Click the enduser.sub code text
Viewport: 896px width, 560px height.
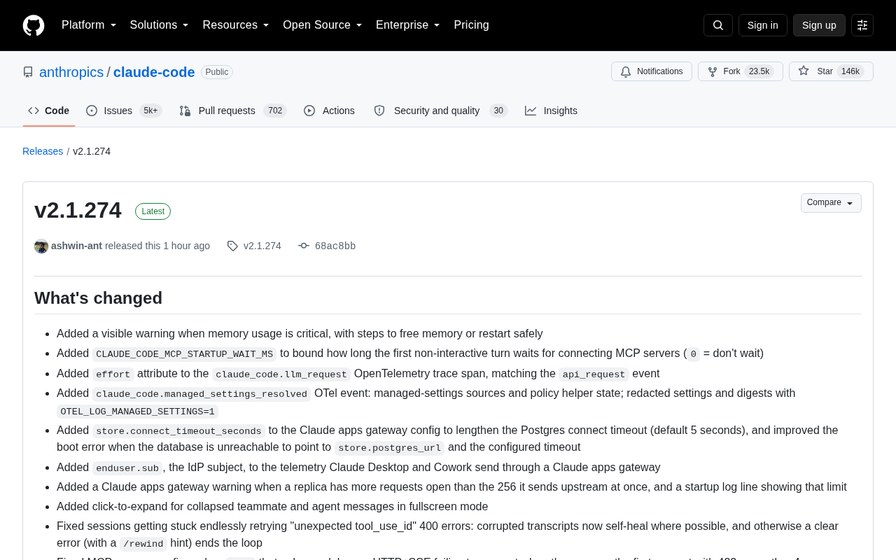[x=127, y=468]
